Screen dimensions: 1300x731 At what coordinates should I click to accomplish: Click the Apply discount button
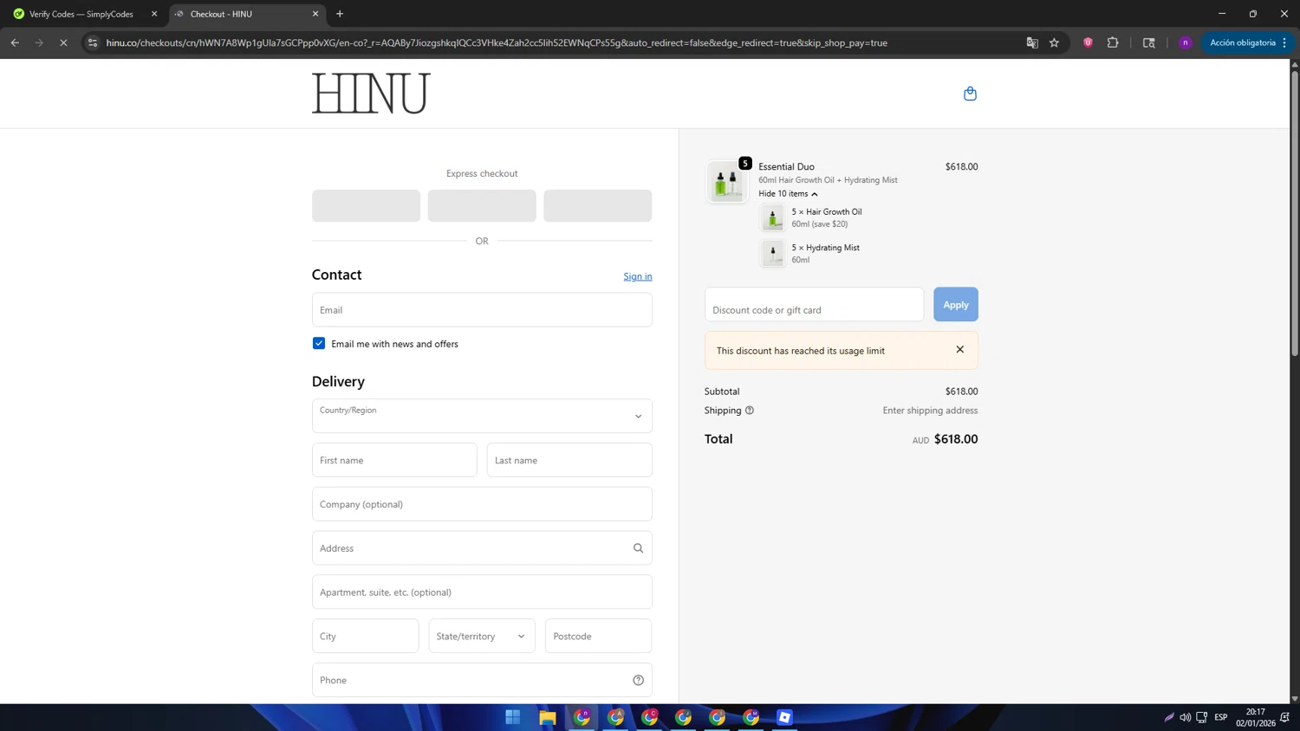pyautogui.click(x=956, y=305)
